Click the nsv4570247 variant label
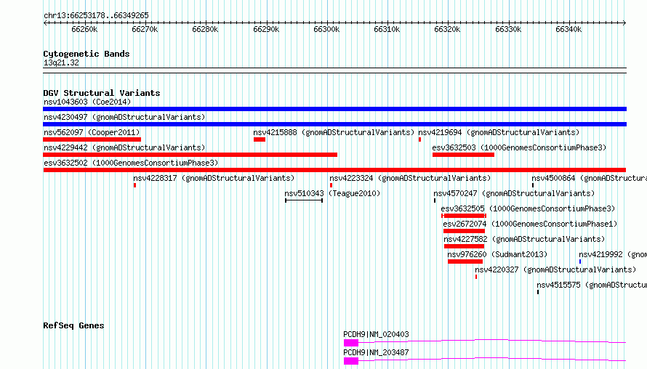Viewport: 647px width, 369px height. pyautogui.click(x=514, y=193)
